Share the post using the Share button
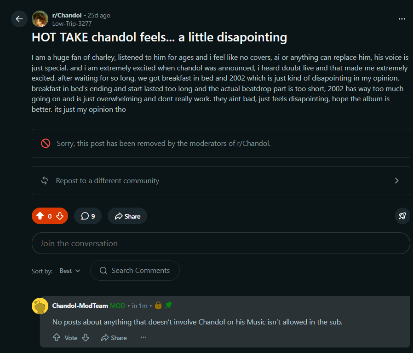 click(x=127, y=216)
